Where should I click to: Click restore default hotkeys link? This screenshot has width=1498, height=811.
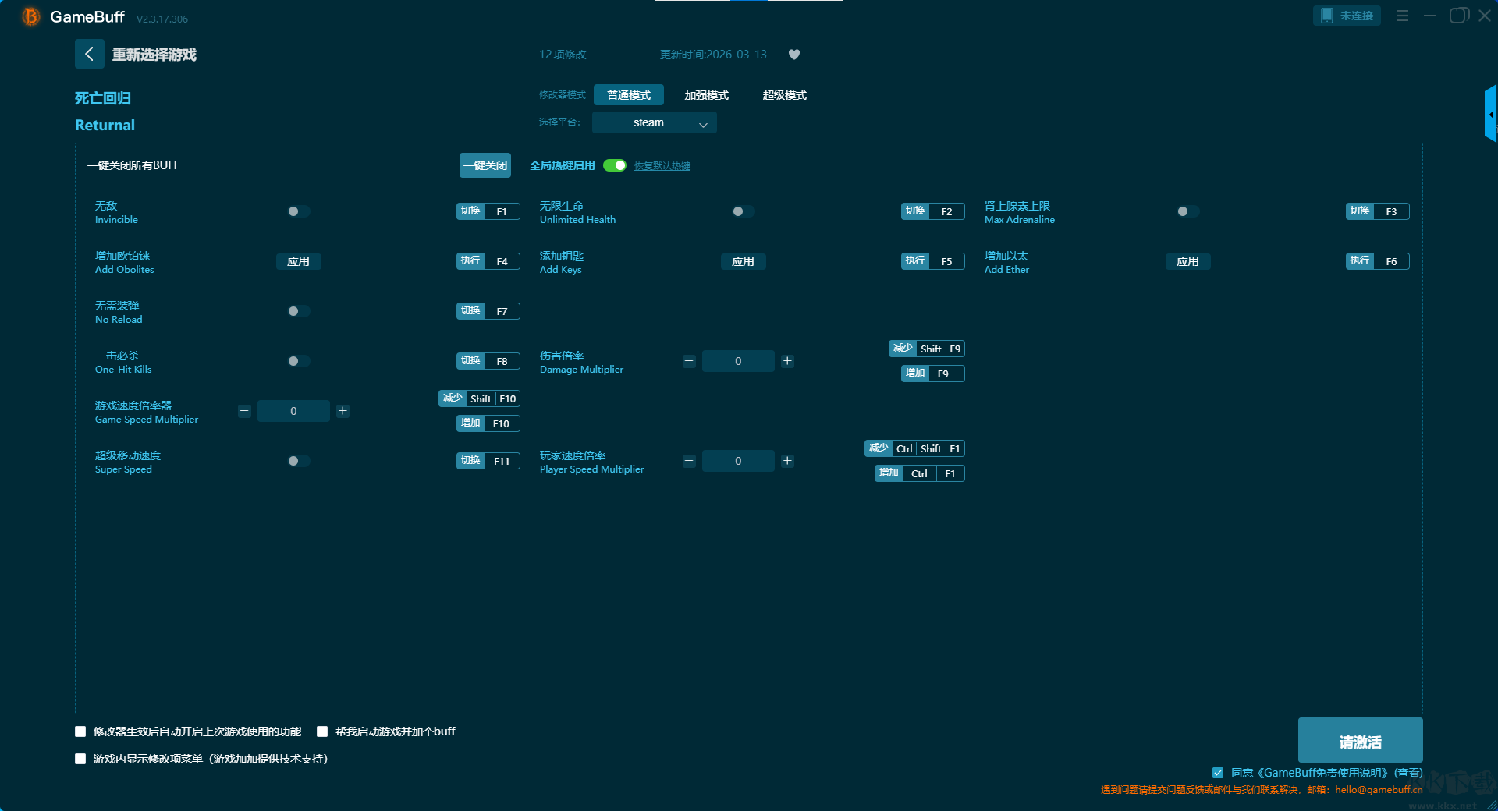coord(662,166)
